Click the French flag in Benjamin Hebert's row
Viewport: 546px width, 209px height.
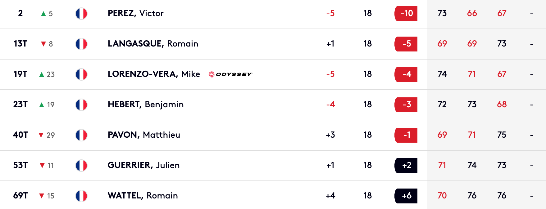point(81,105)
